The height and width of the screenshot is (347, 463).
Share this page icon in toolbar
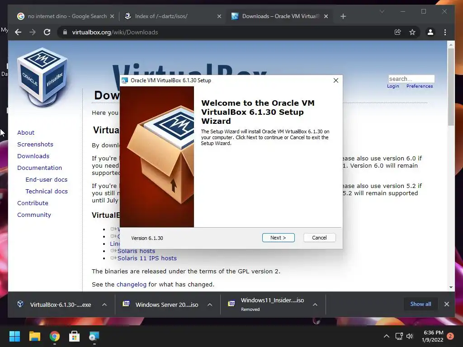pos(398,32)
